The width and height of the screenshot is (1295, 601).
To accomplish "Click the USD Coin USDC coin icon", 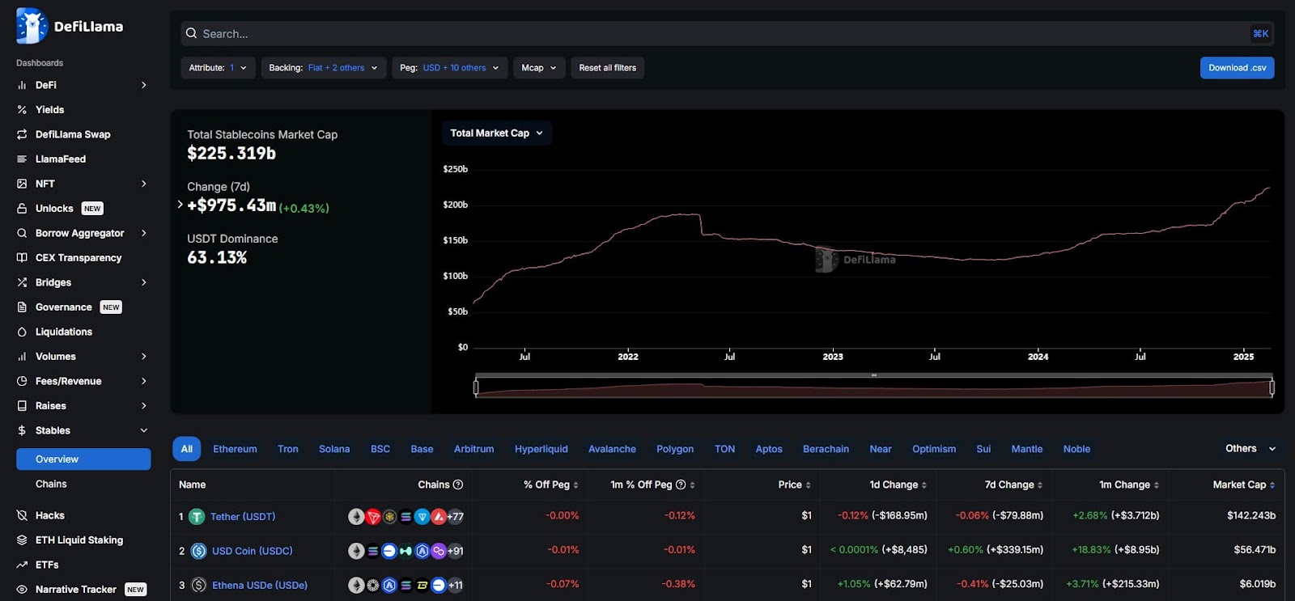I will click(198, 551).
